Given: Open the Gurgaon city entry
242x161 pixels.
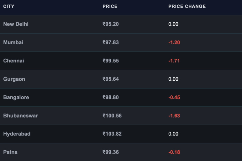Looking at the screenshot, I should click(14, 79).
